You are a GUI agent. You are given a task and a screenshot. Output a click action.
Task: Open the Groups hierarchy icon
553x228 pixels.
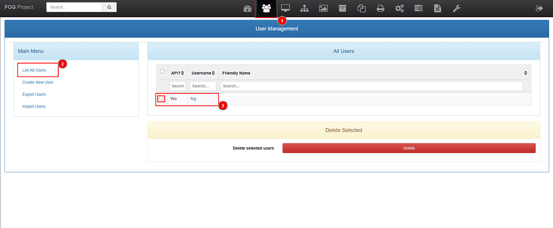(x=304, y=8)
